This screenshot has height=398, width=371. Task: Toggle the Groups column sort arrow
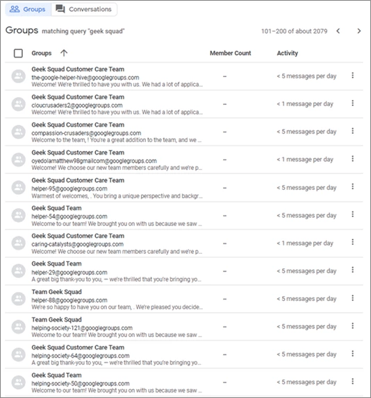pos(64,53)
